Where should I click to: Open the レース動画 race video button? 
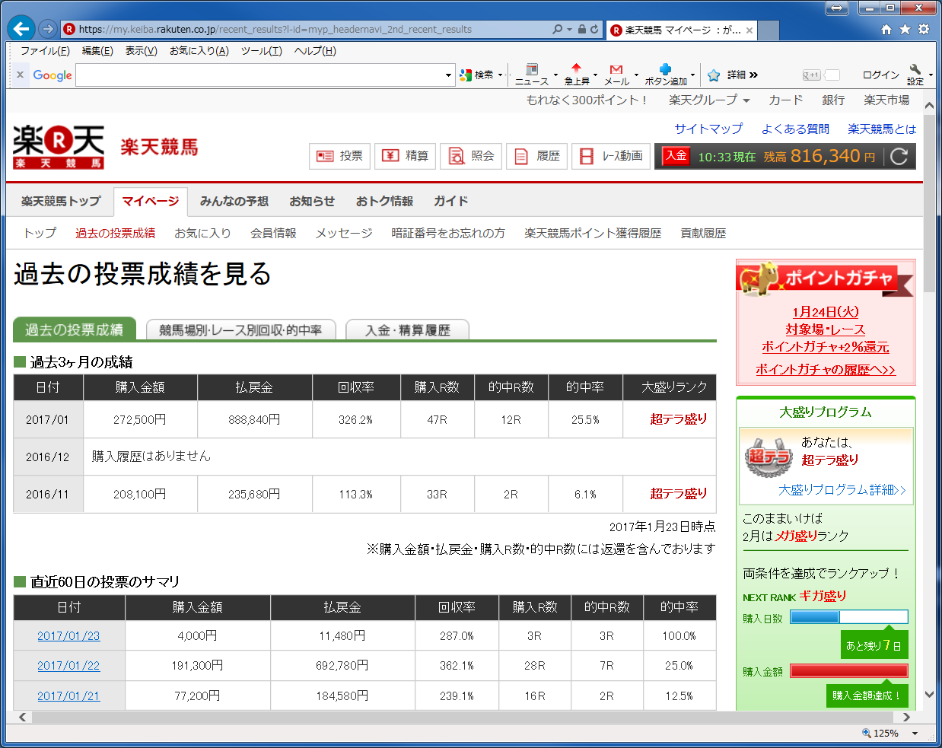(611, 156)
